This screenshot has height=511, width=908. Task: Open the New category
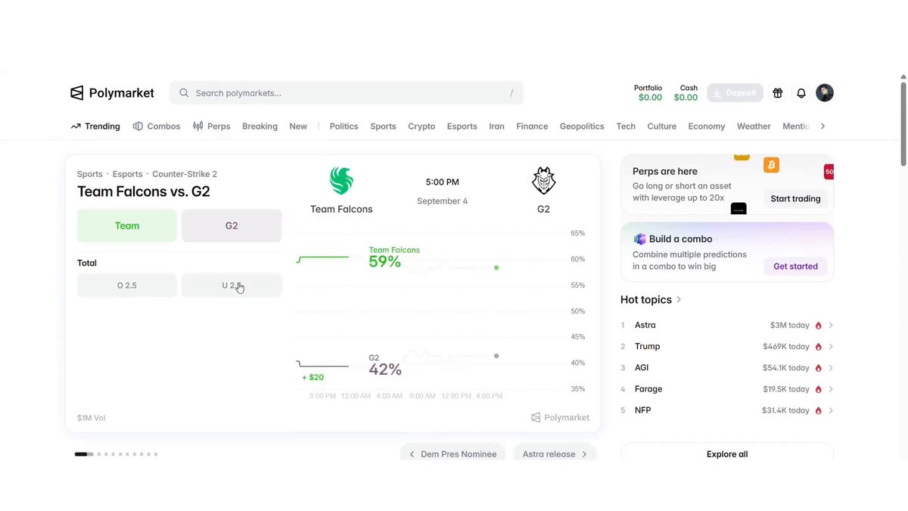click(298, 126)
